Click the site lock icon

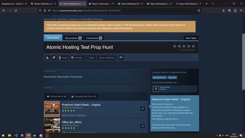[x=45, y=10]
